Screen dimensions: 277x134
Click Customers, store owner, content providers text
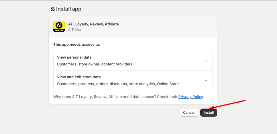95,64
